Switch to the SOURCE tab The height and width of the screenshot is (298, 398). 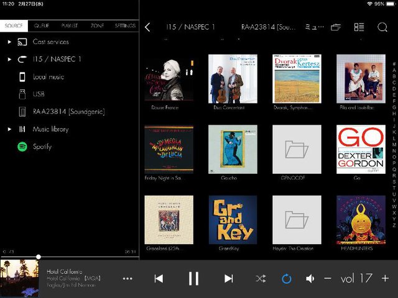[14, 26]
